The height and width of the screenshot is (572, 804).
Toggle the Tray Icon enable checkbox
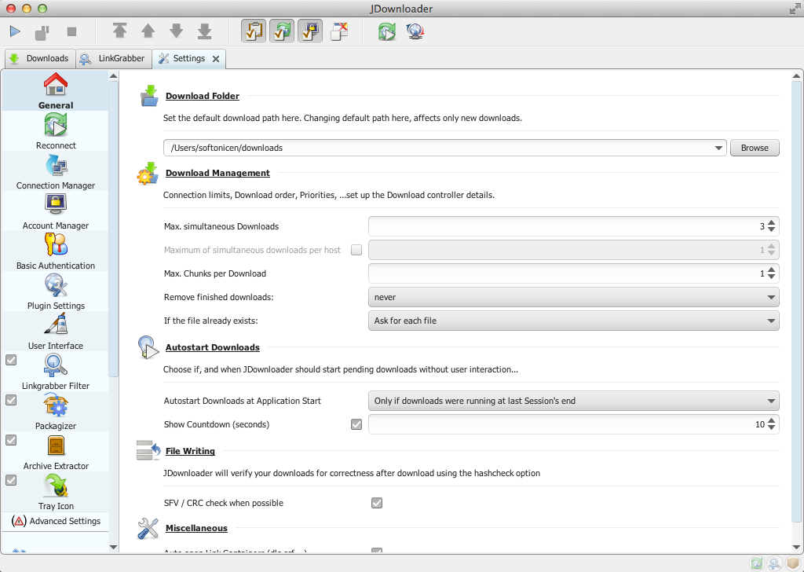pos(11,480)
